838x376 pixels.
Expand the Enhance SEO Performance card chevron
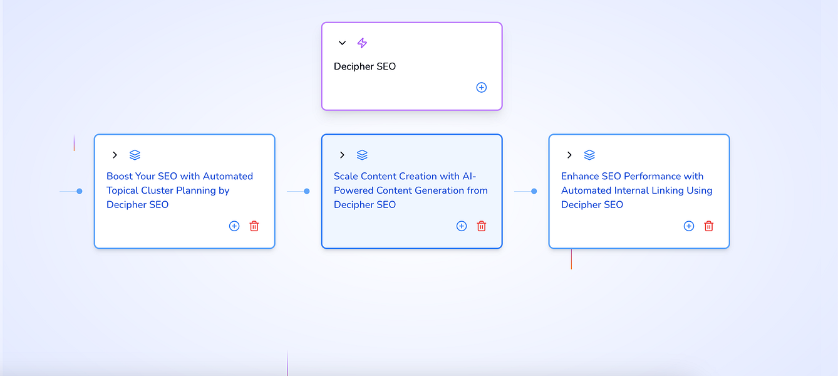click(569, 155)
